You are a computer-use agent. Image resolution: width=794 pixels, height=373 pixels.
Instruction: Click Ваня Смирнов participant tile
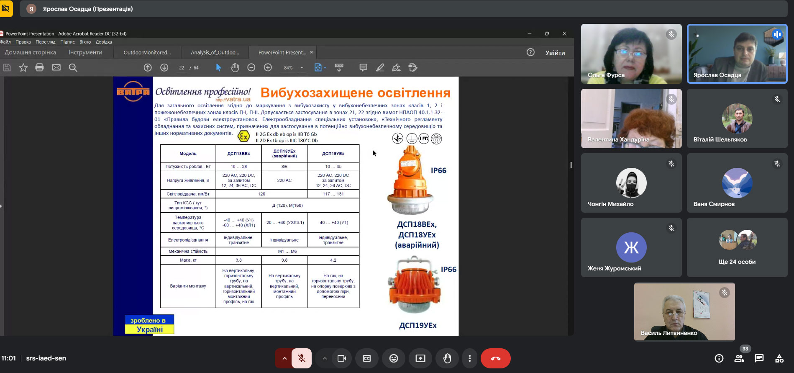(x=737, y=183)
